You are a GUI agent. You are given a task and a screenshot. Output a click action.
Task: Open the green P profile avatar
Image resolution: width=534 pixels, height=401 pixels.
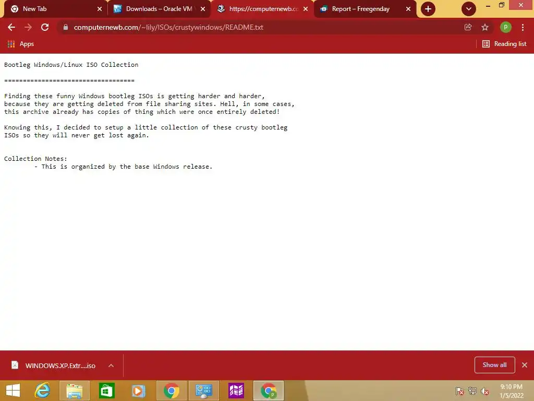pos(505,27)
